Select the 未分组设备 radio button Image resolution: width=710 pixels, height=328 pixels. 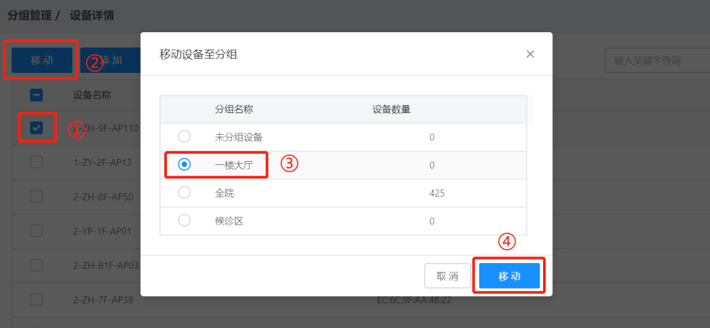point(184,136)
